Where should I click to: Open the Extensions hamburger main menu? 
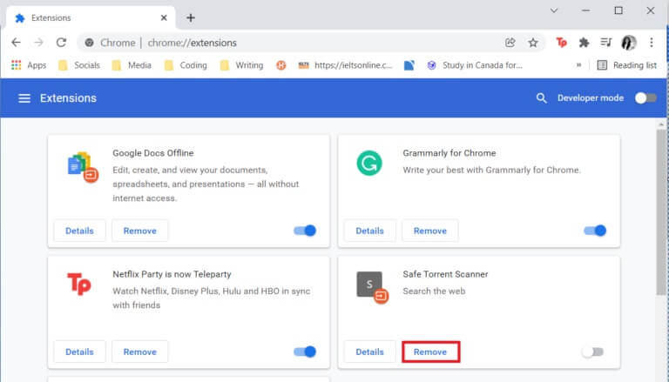(24, 98)
